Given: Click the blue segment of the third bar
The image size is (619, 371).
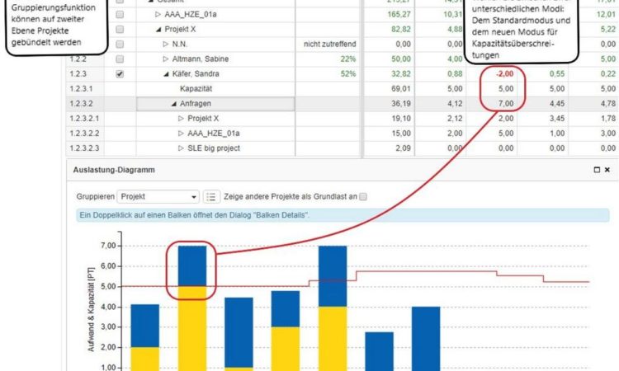Looking at the screenshot, I should (x=239, y=332).
